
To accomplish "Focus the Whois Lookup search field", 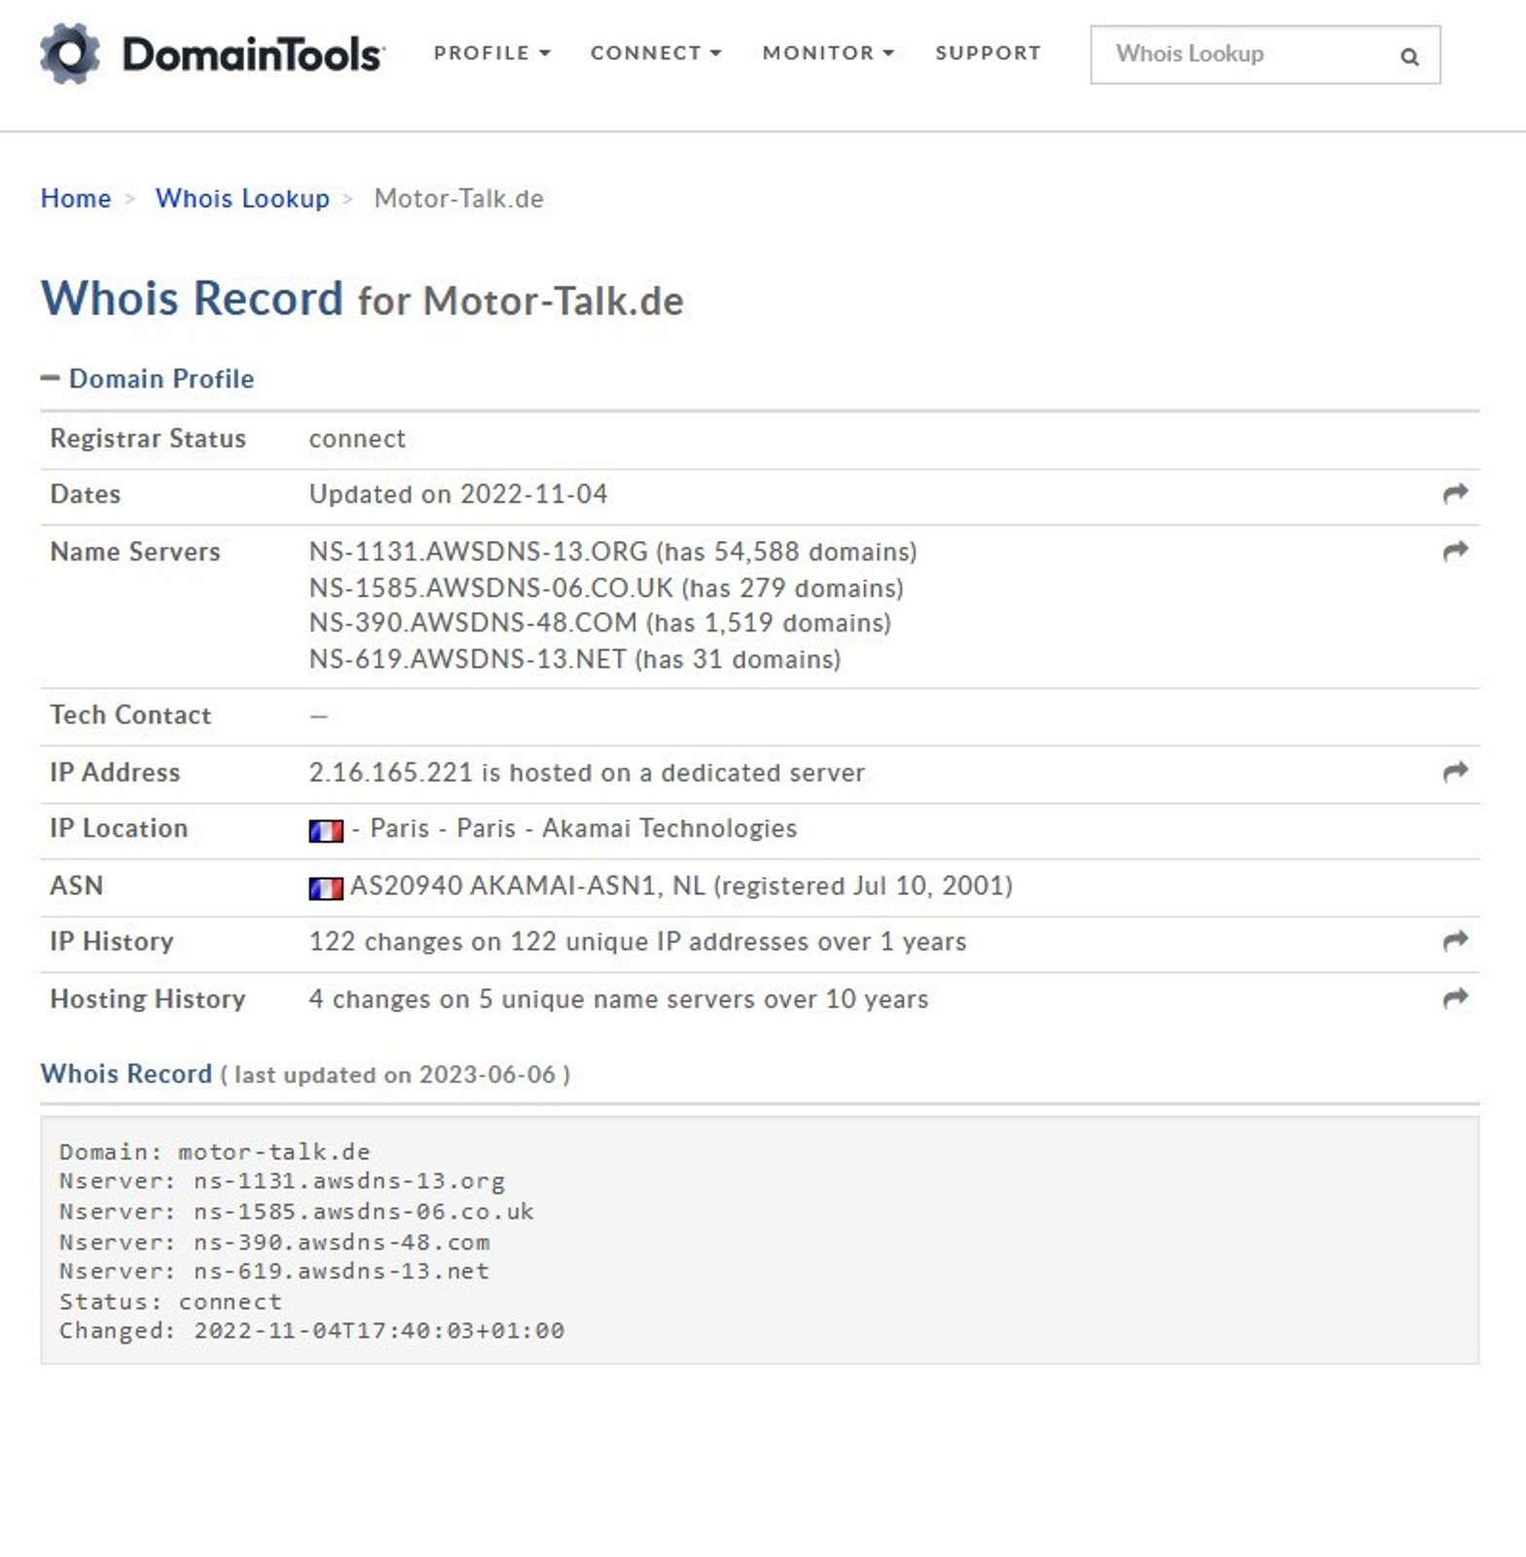I will [1246, 54].
